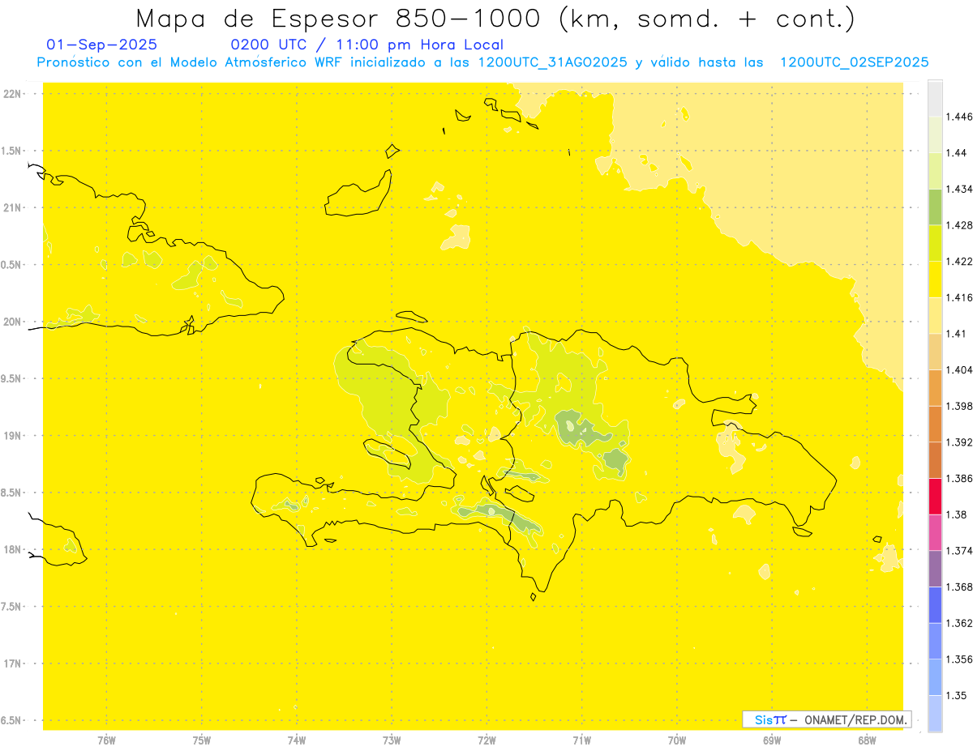
Task: Click the '22N' latitude label
Action: point(13,93)
